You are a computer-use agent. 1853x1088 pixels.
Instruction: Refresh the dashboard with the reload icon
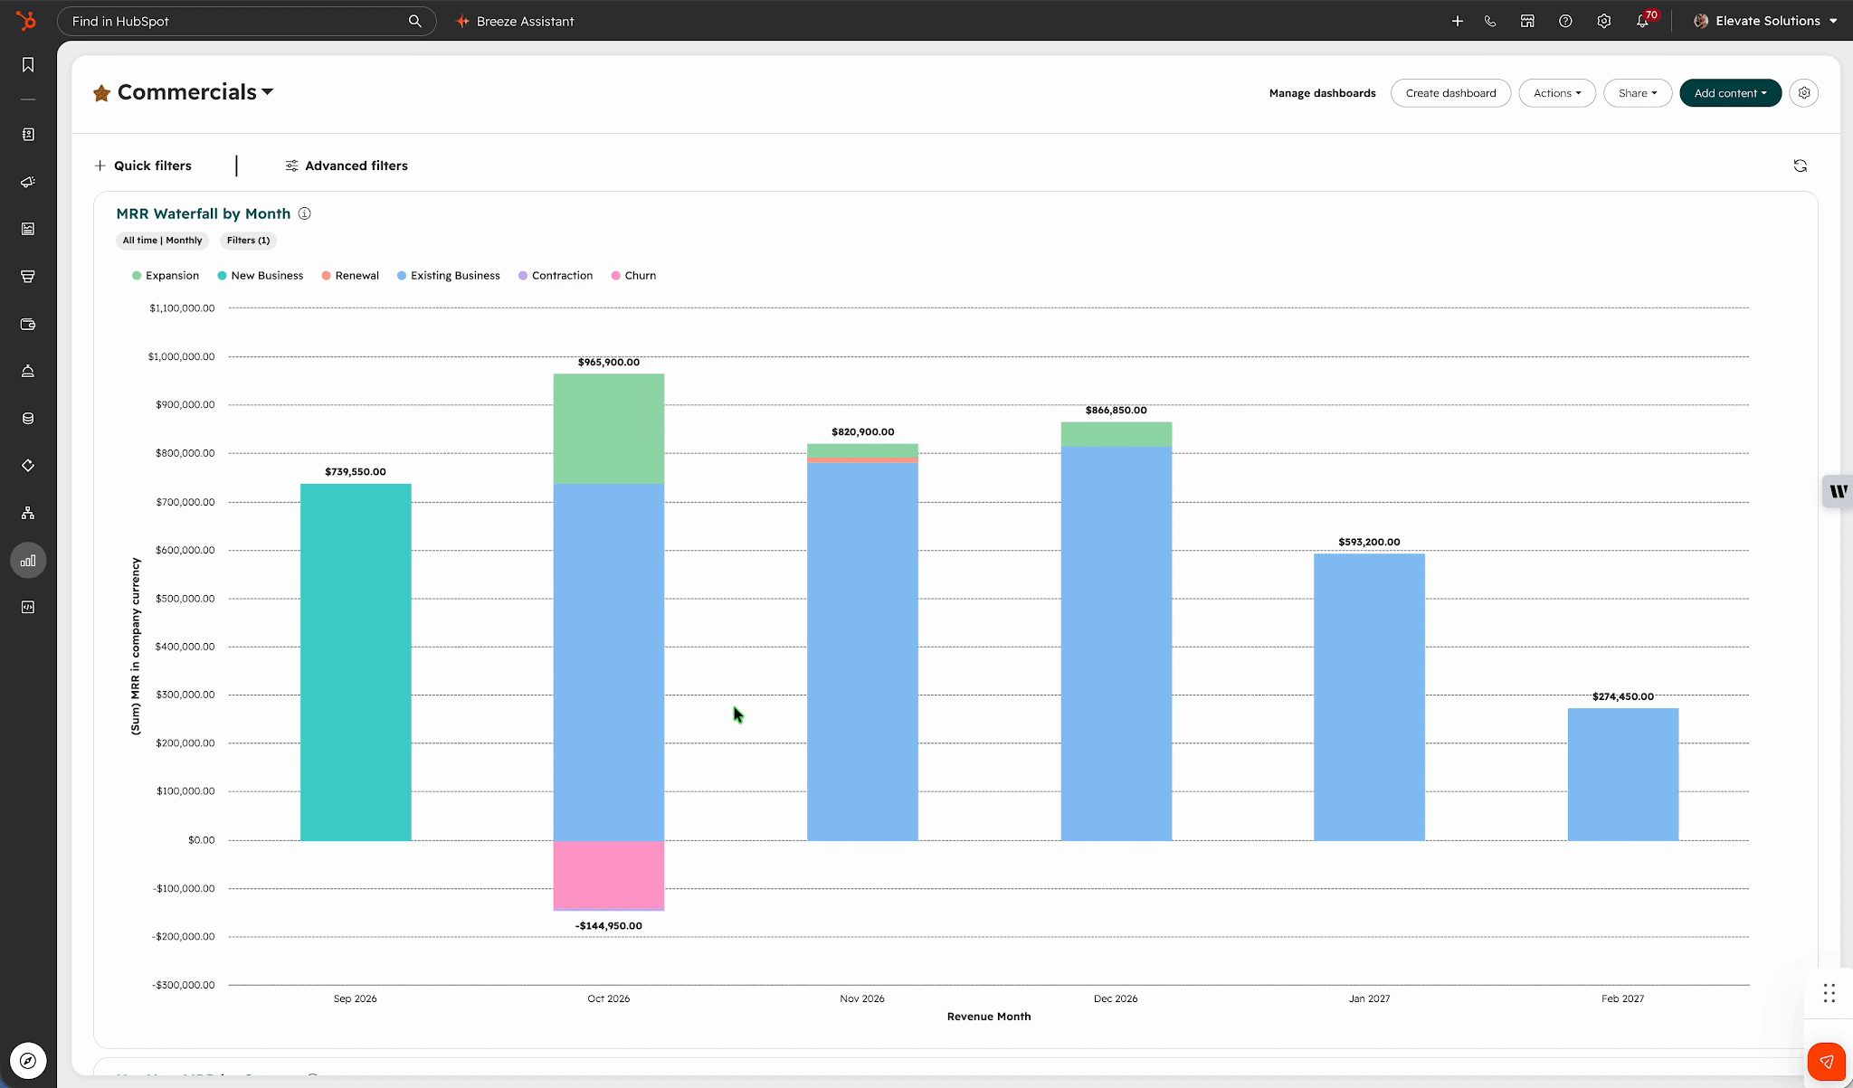point(1801,166)
